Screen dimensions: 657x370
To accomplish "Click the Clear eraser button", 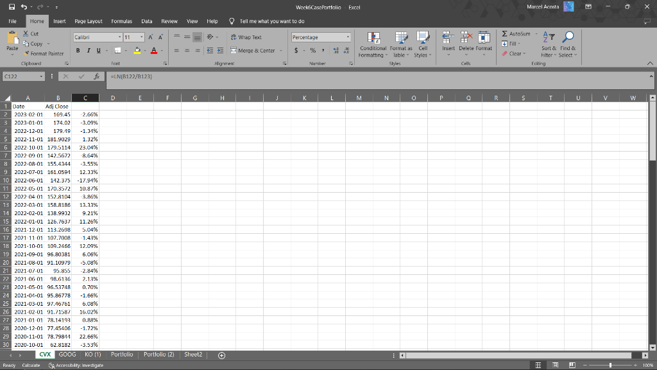I will click(x=513, y=54).
